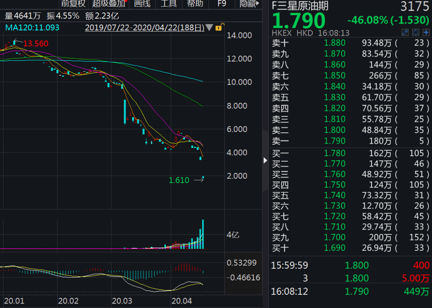Select the 画线 drawing menu
This screenshot has height=308, width=432.
click(142, 4)
